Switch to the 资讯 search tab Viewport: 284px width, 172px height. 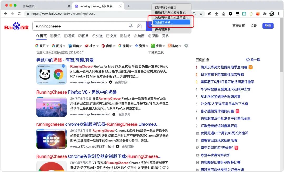pos(55,36)
